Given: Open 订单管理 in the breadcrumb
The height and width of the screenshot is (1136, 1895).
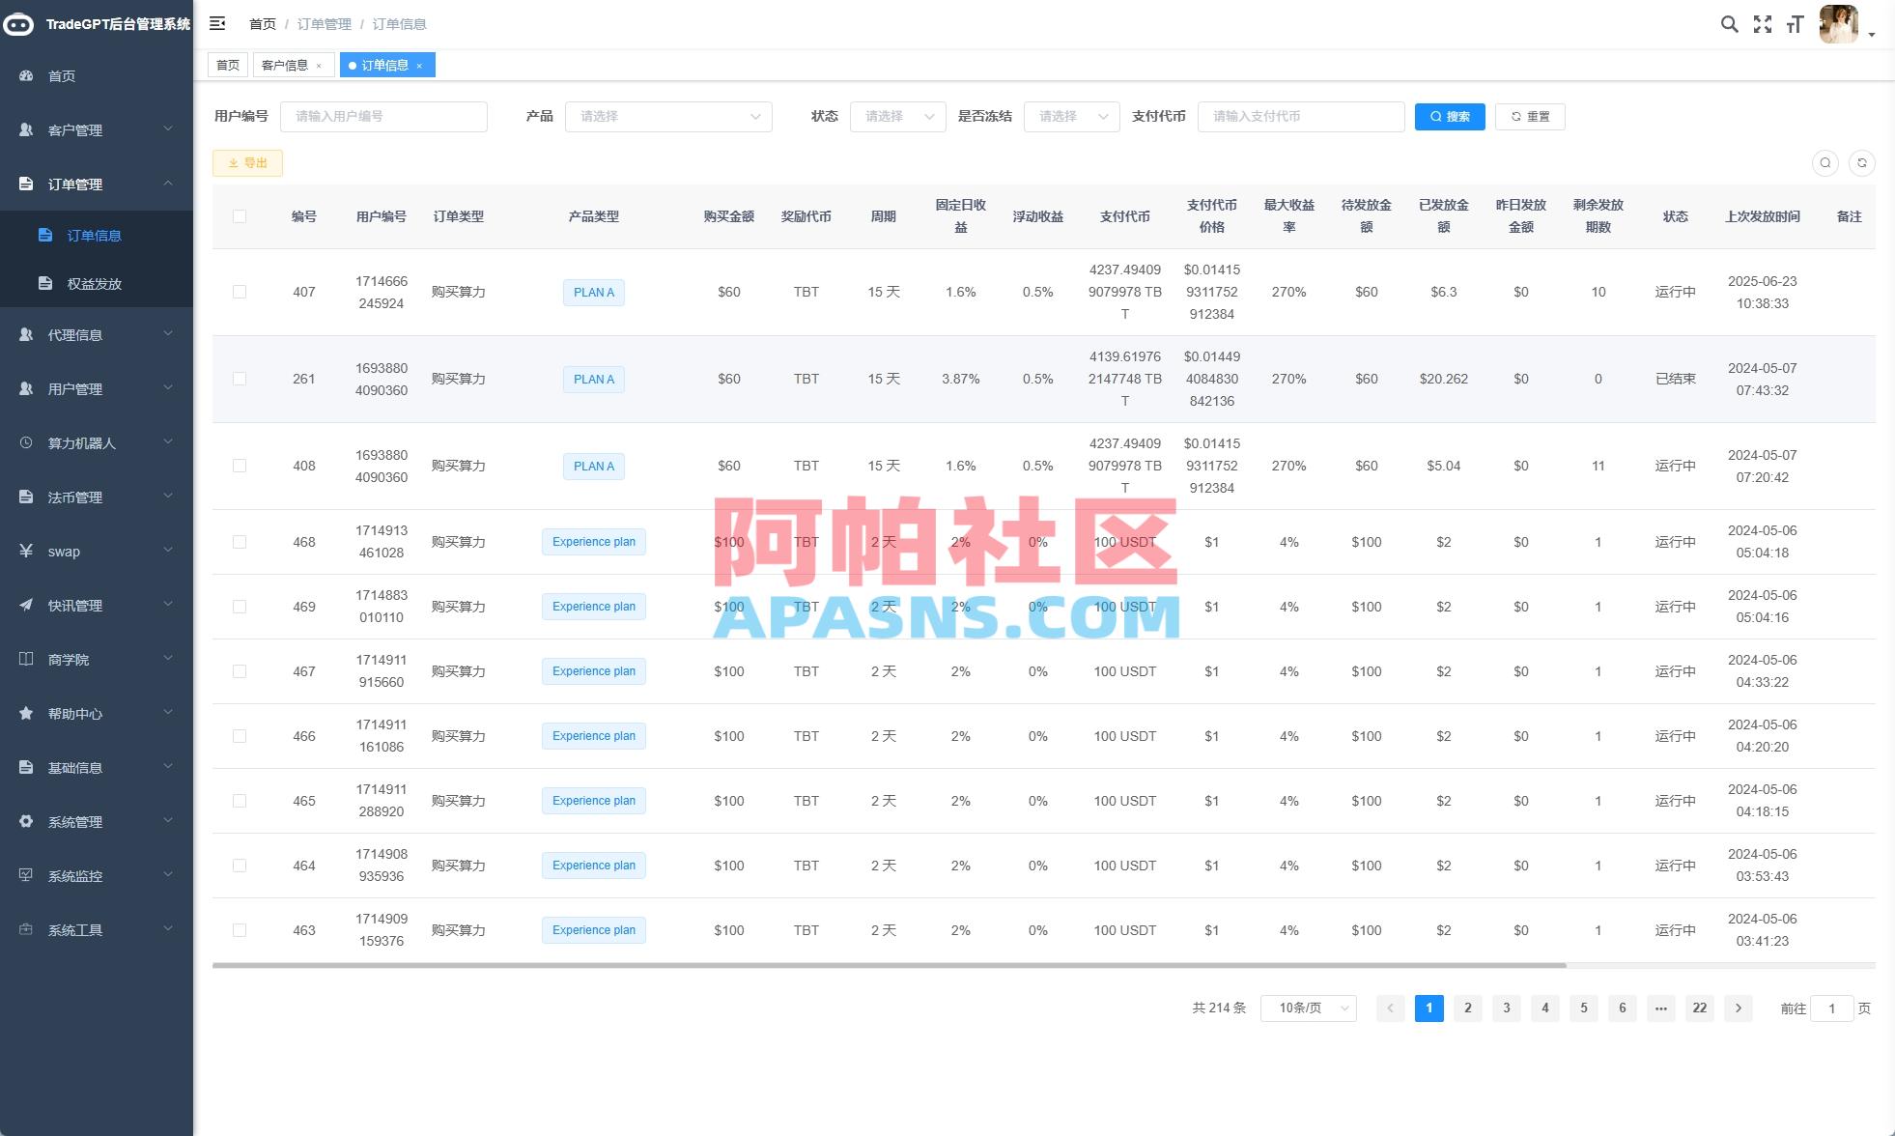Looking at the screenshot, I should [x=325, y=24].
